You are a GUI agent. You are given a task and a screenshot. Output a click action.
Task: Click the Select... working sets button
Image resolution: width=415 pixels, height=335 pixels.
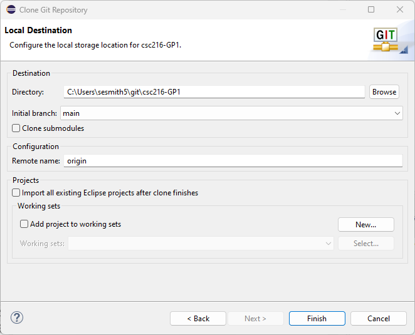click(365, 243)
